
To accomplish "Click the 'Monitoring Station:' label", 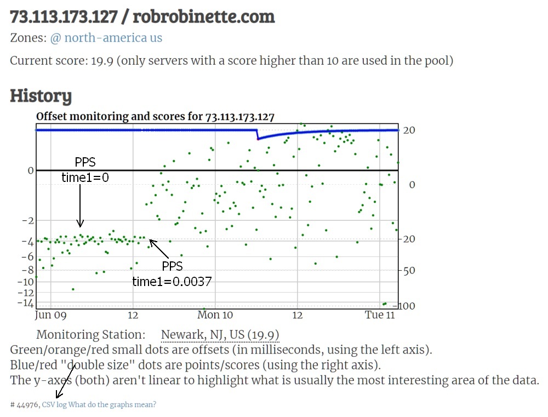I will coord(91,335).
